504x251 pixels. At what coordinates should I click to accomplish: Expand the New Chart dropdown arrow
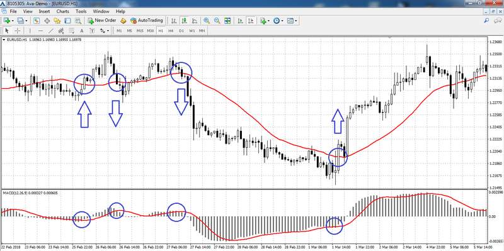13,21
